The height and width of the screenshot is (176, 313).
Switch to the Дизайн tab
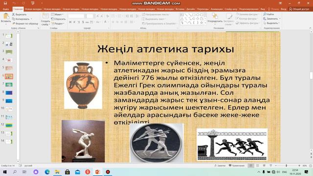[191, 9]
